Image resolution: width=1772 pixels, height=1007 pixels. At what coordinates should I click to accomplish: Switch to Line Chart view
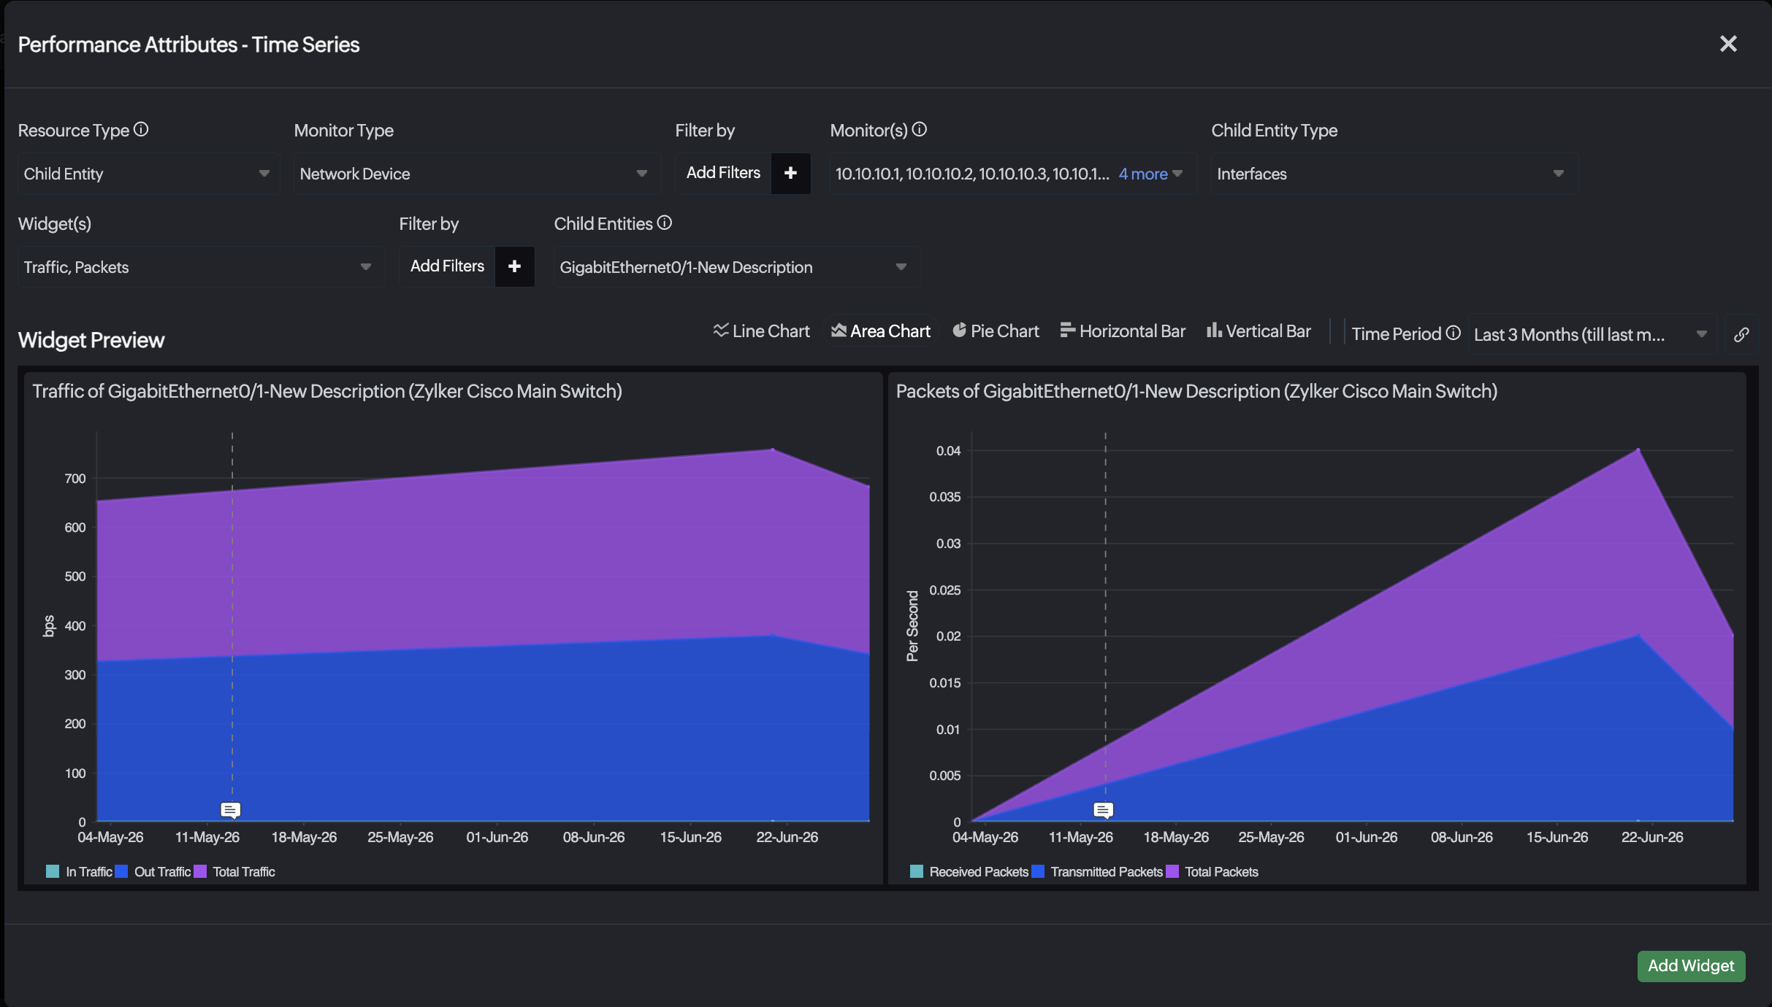tap(762, 331)
